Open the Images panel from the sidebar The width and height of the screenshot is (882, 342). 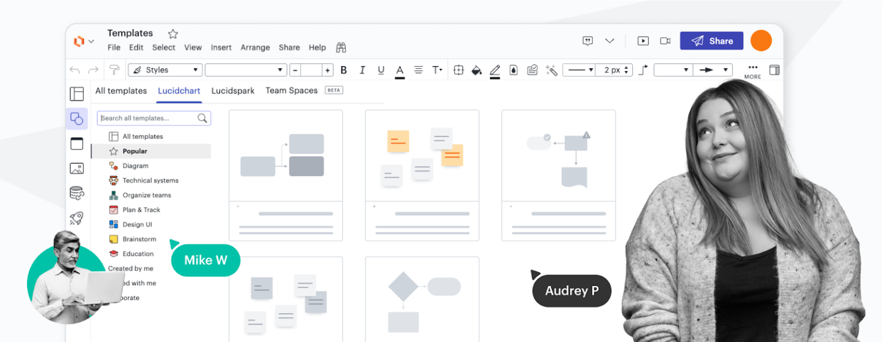click(76, 168)
